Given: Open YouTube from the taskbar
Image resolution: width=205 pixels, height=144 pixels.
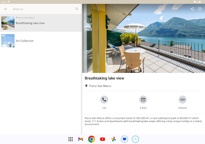Looking at the screenshot, I should [x=102, y=139].
